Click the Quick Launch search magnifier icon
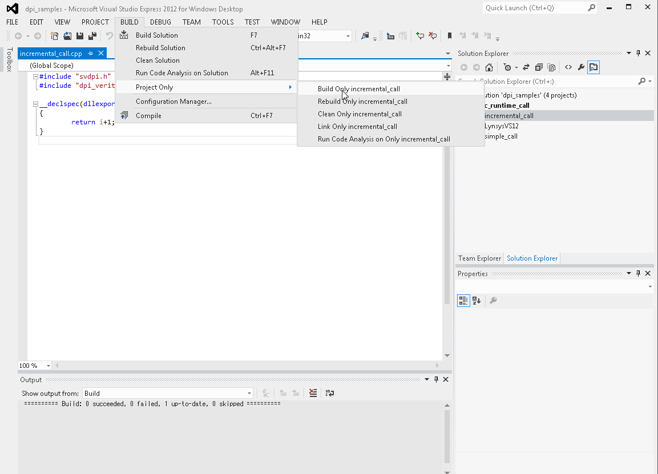658x474 pixels. click(x=591, y=8)
